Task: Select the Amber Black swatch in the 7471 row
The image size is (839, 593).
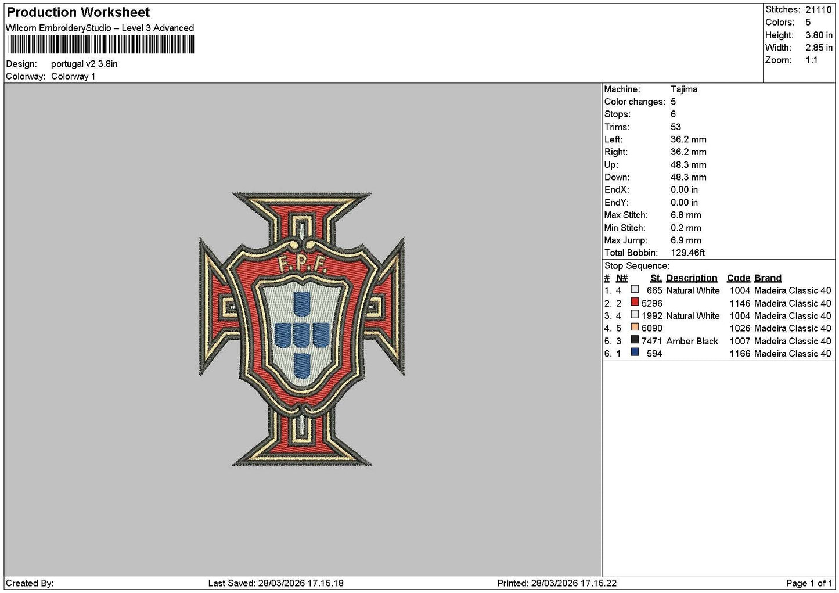Action: click(x=635, y=340)
